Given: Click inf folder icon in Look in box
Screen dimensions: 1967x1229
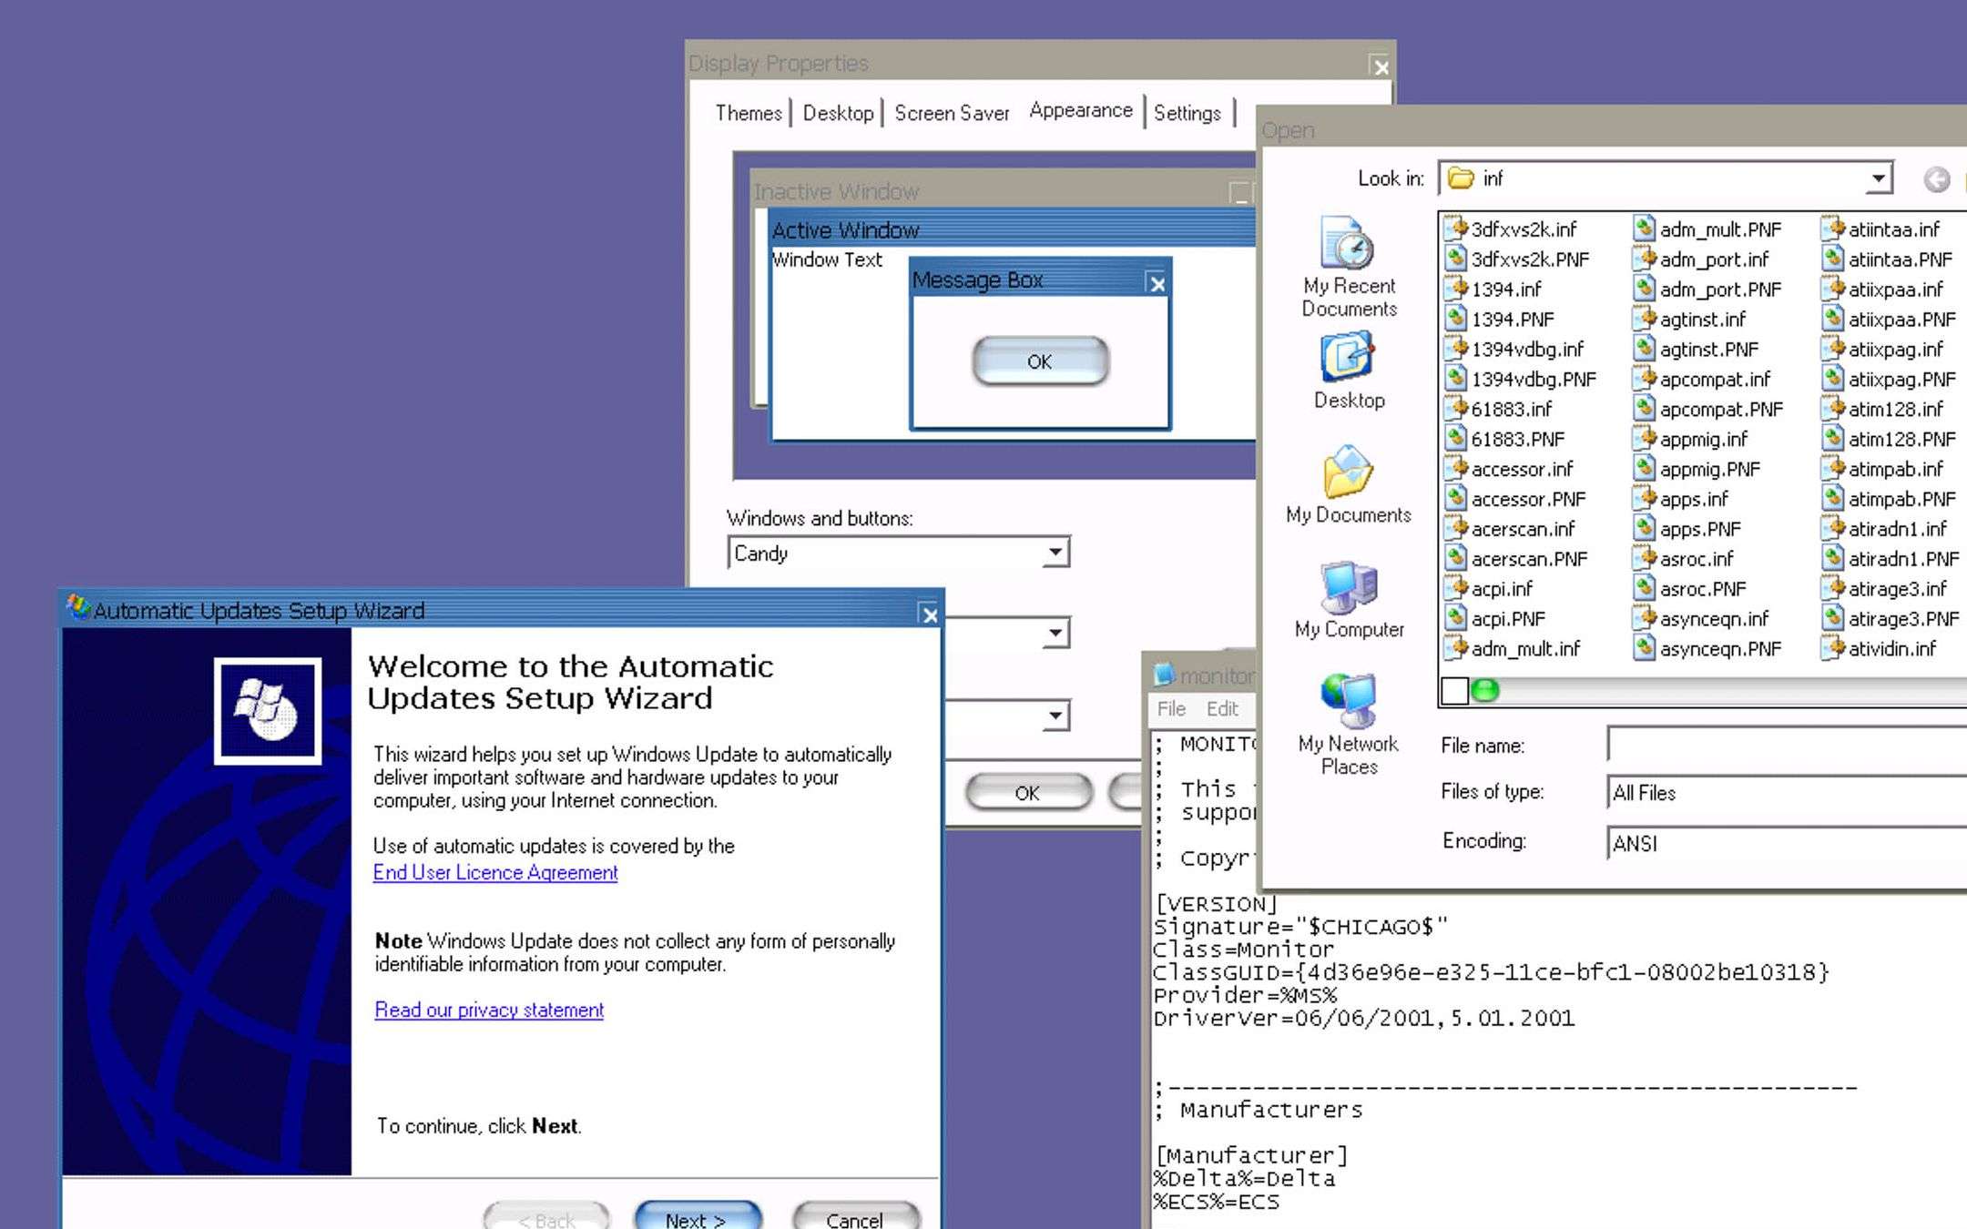Looking at the screenshot, I should 1461,178.
